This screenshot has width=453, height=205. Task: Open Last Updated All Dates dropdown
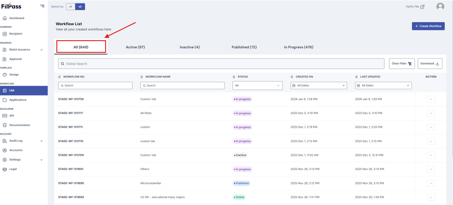tap(383, 85)
